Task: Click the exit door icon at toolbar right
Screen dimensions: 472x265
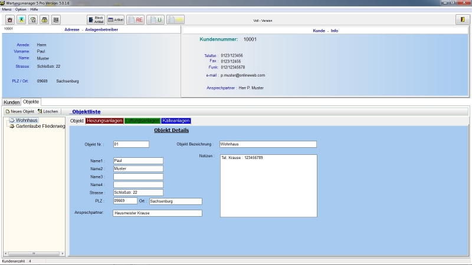Action: (x=463, y=19)
